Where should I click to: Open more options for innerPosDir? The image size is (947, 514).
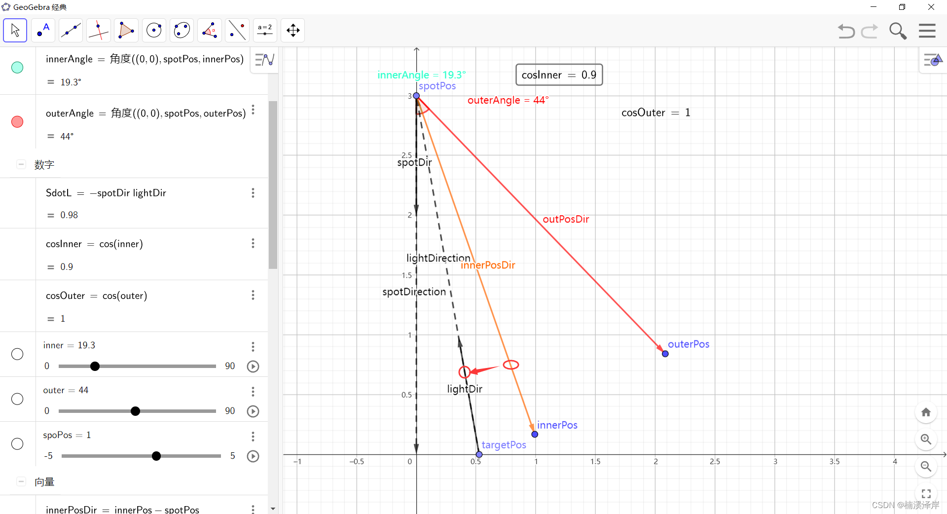[x=253, y=509]
